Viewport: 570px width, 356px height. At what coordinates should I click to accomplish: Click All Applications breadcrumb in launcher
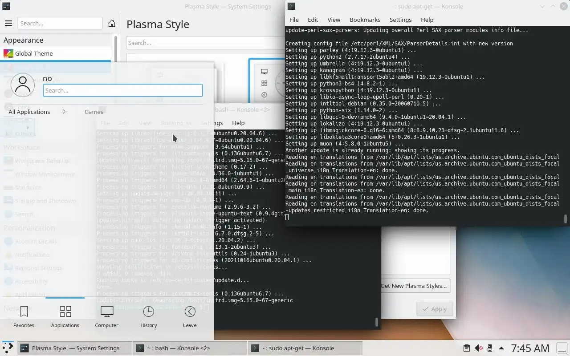[x=29, y=112]
